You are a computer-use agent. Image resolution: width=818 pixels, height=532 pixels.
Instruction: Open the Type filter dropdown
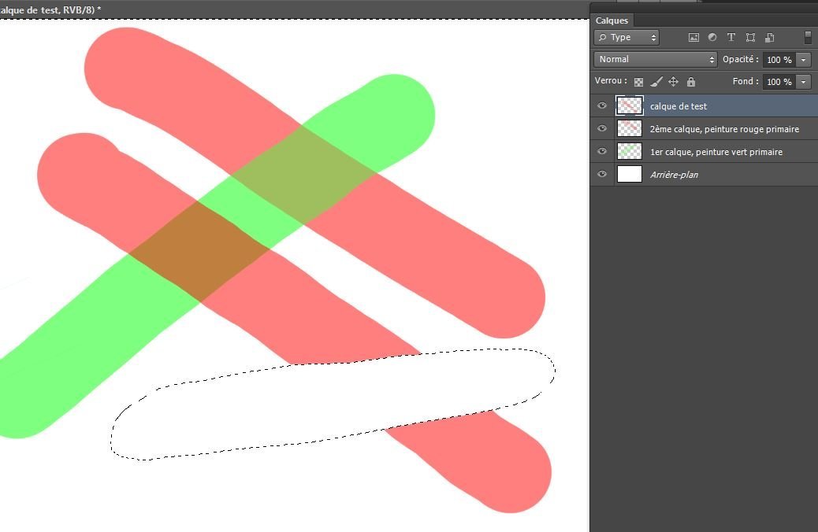(627, 37)
